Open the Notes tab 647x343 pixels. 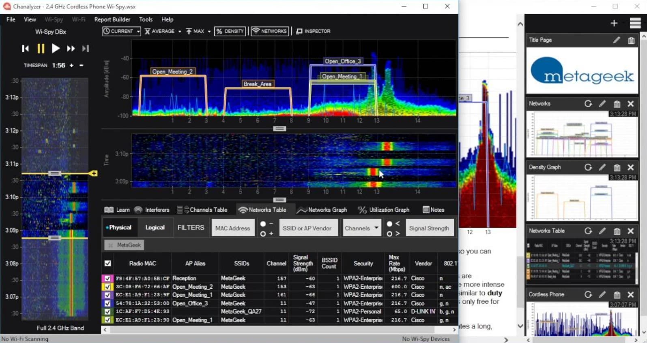(x=434, y=210)
